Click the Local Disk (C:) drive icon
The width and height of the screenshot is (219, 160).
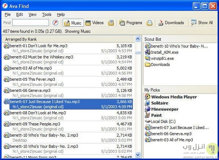tap(147, 121)
